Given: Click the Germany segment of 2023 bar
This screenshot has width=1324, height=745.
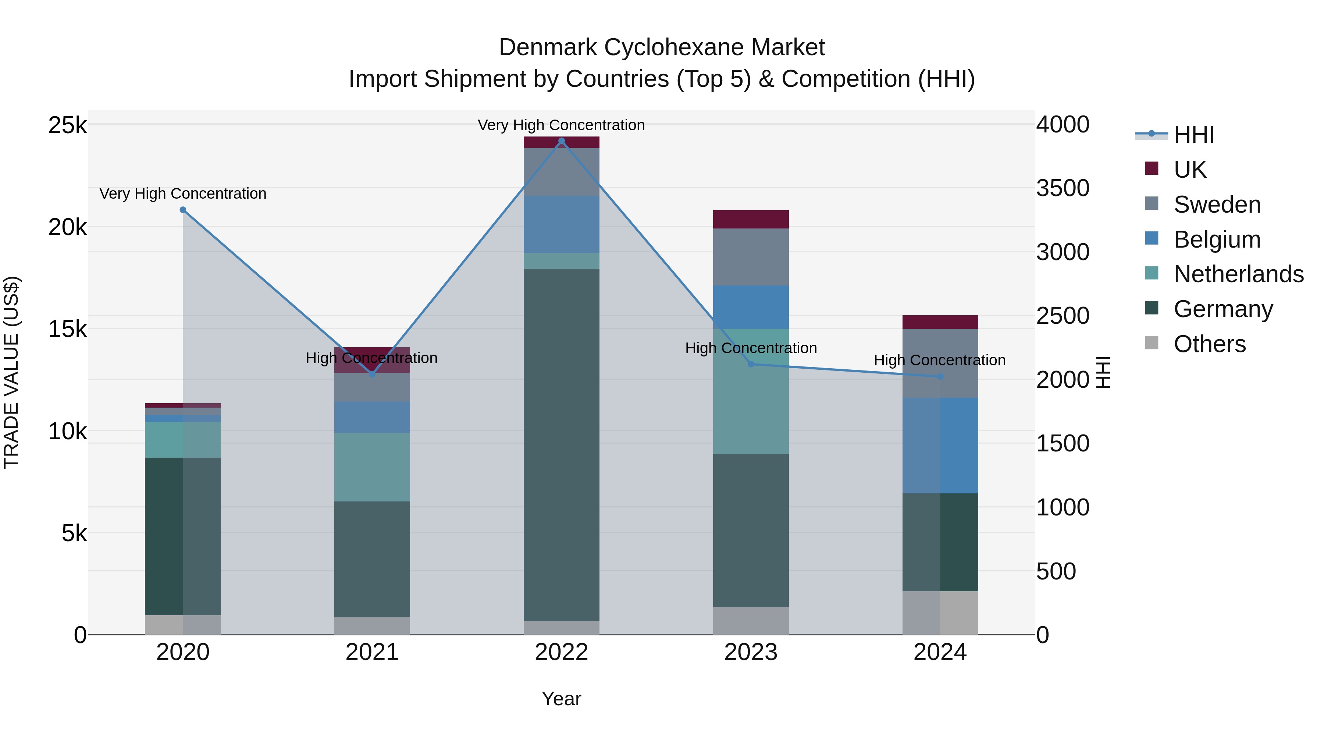Looking at the screenshot, I should (x=751, y=531).
